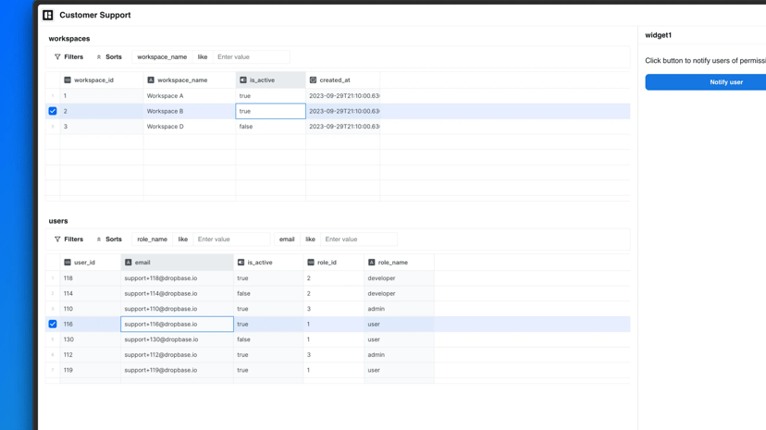
Task: Click the sort arrows icon in workspaces toolbar
Action: point(99,57)
